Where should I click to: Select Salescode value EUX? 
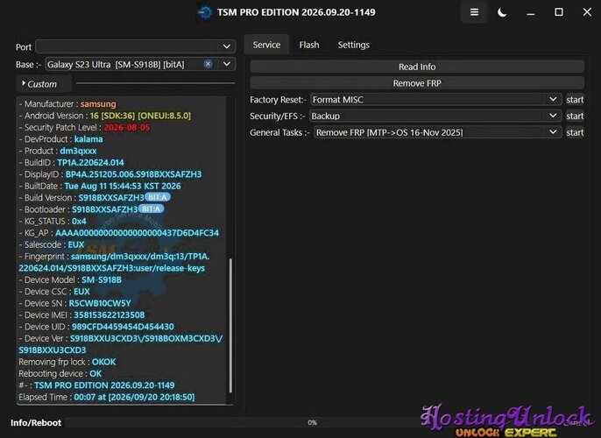click(76, 244)
